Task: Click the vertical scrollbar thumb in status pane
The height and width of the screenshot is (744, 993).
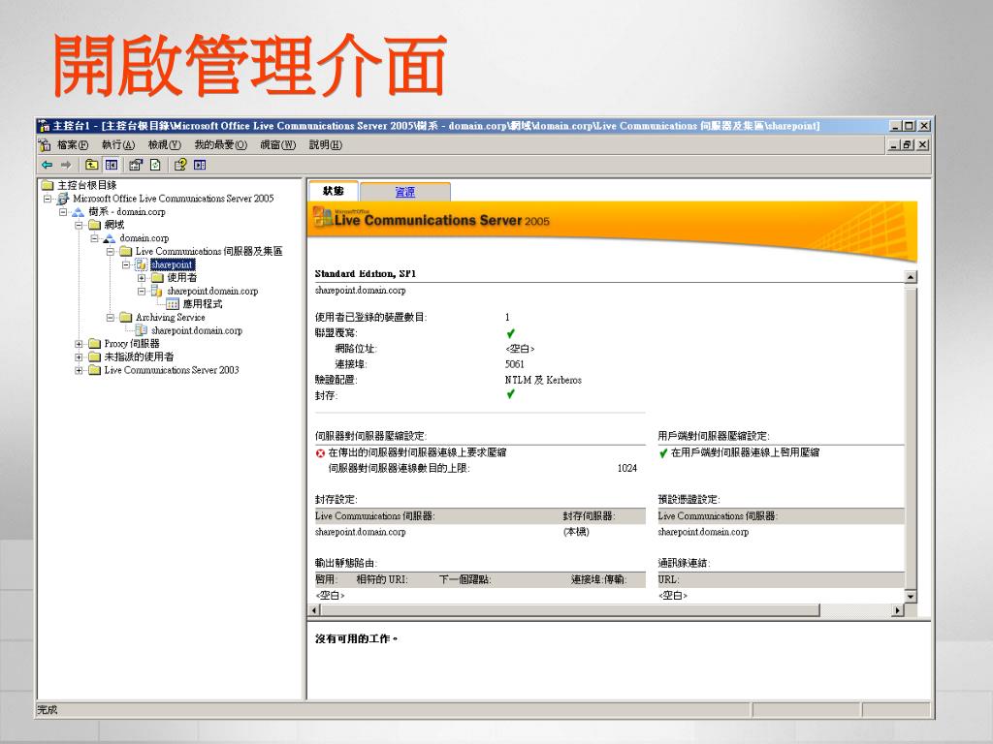Action: click(911, 437)
